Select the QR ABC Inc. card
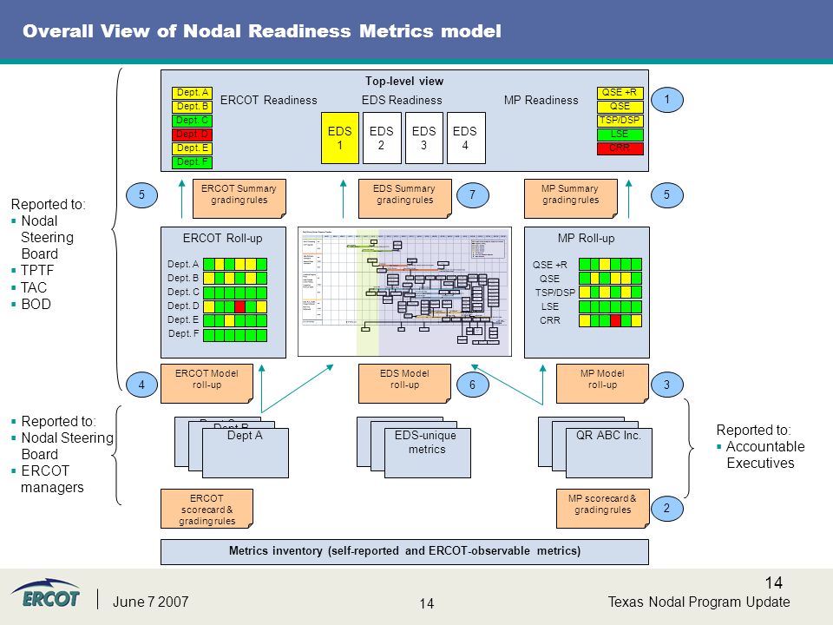 [x=609, y=453]
